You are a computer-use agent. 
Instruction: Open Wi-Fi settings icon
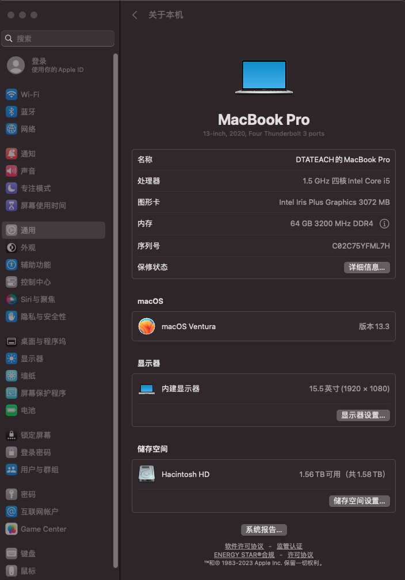[12, 94]
